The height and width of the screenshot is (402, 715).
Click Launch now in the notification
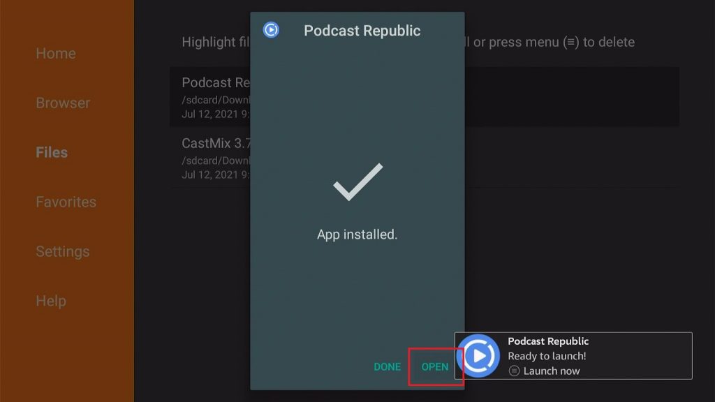pos(552,371)
